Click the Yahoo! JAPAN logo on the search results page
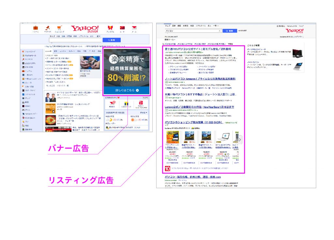Screen dimensions: 334x240 coord(295,31)
